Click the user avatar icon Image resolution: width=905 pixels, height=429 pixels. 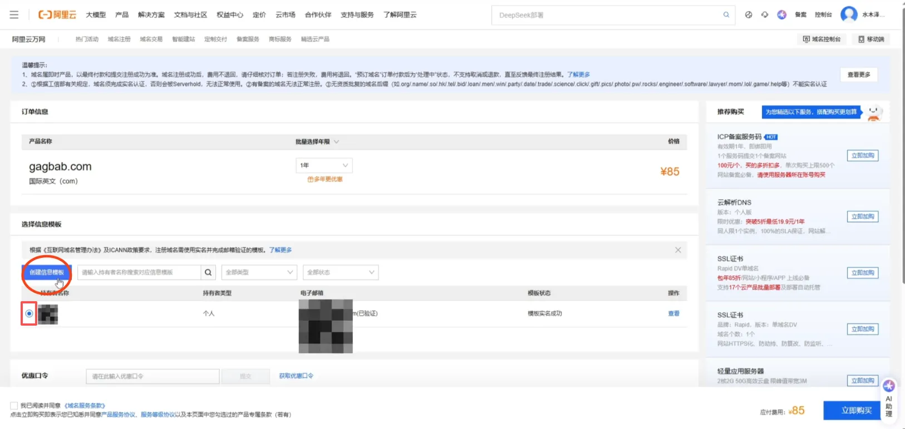click(848, 14)
